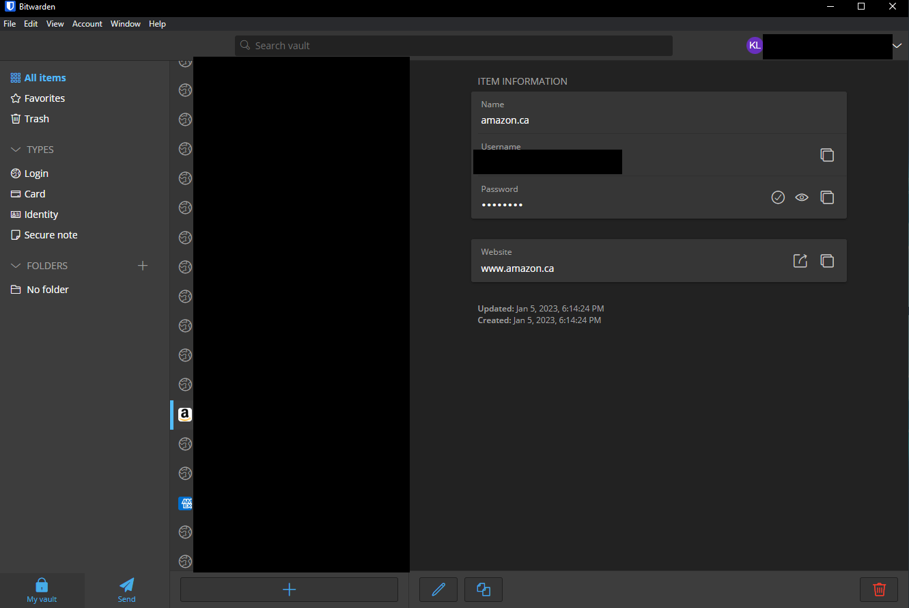909x608 pixels.
Task: Open the Account menu
Action: point(87,24)
